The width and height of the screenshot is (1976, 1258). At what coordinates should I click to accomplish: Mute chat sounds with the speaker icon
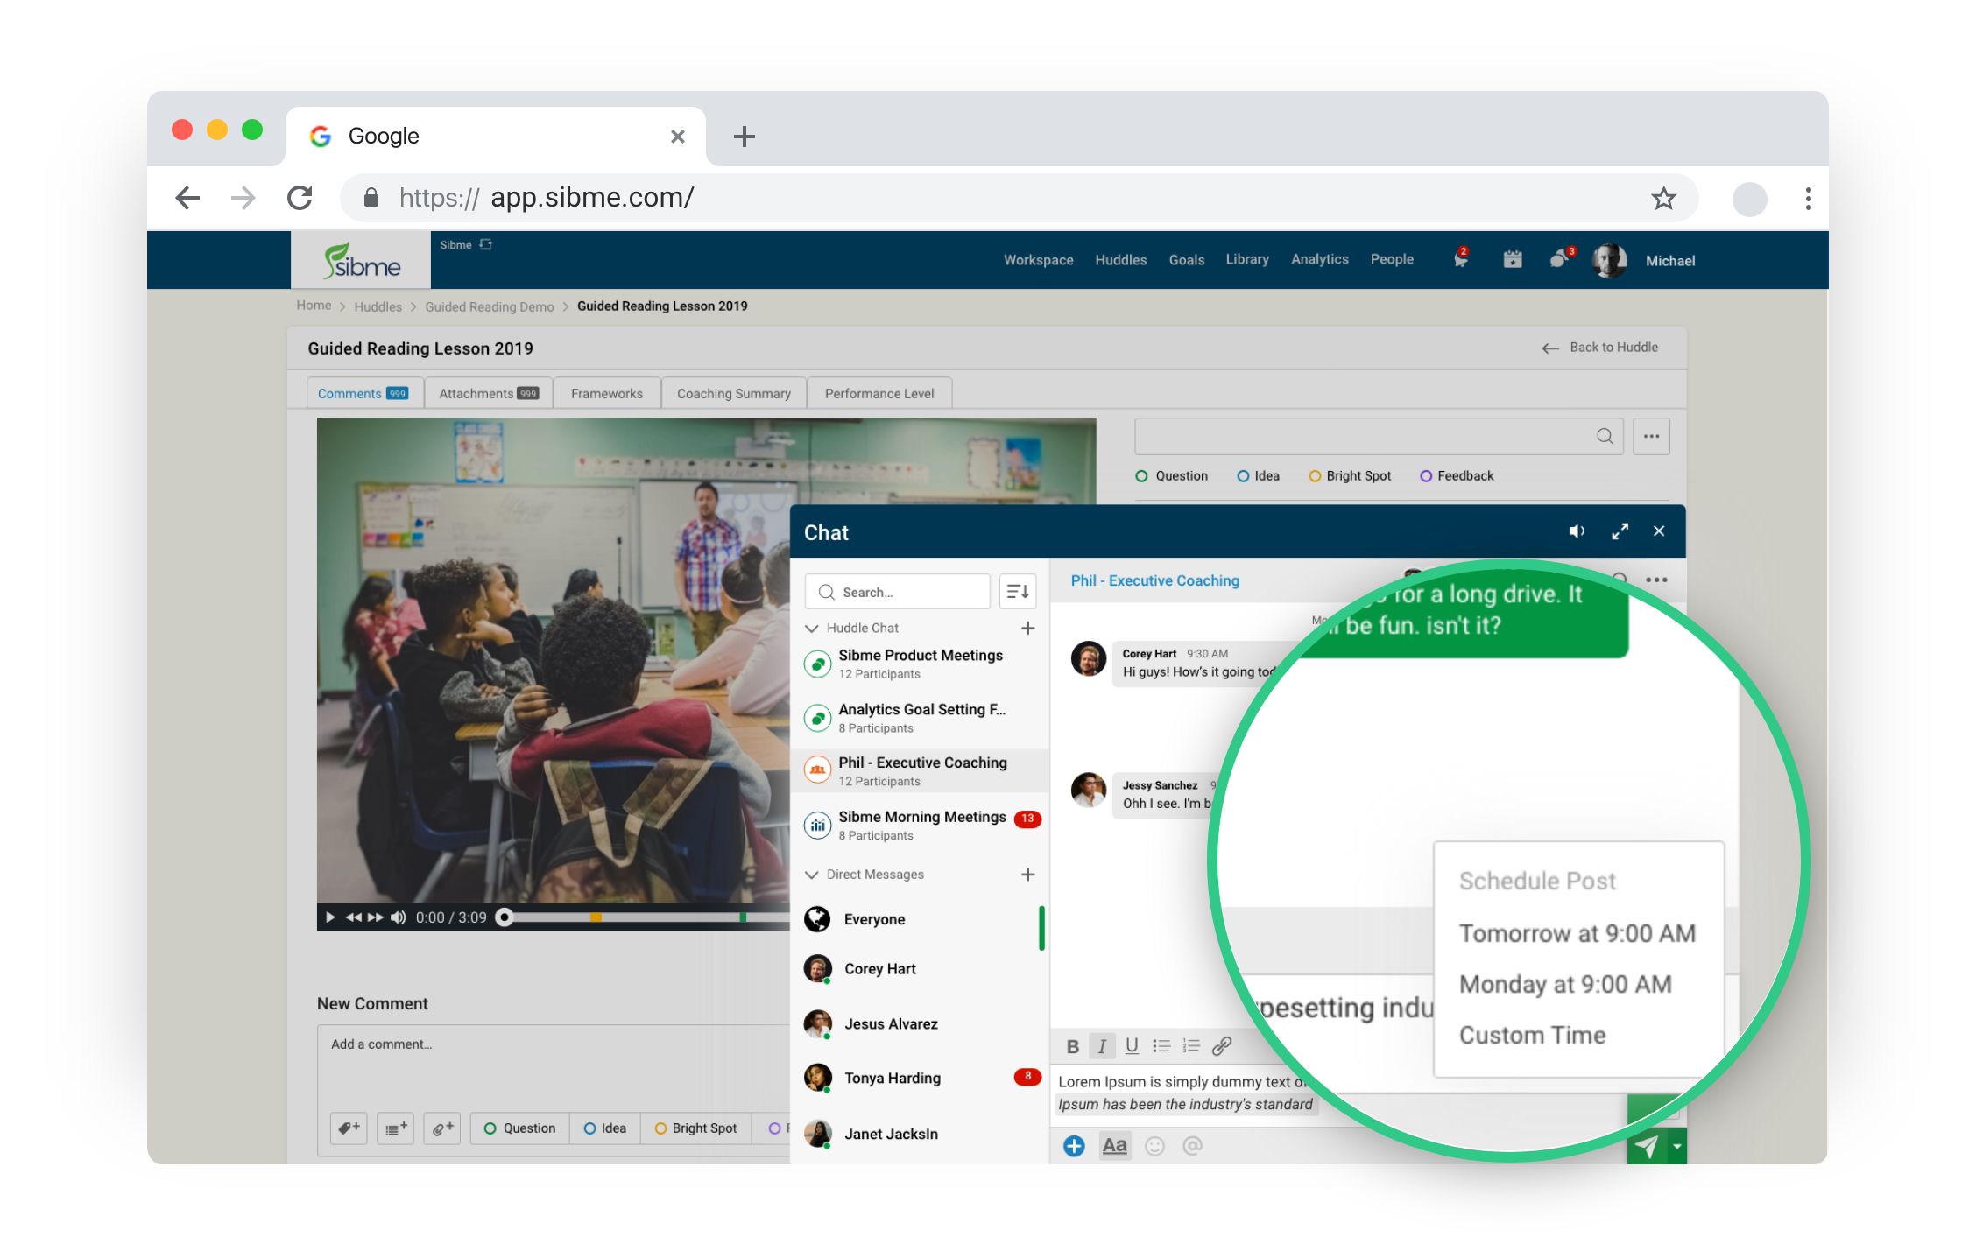click(1576, 531)
